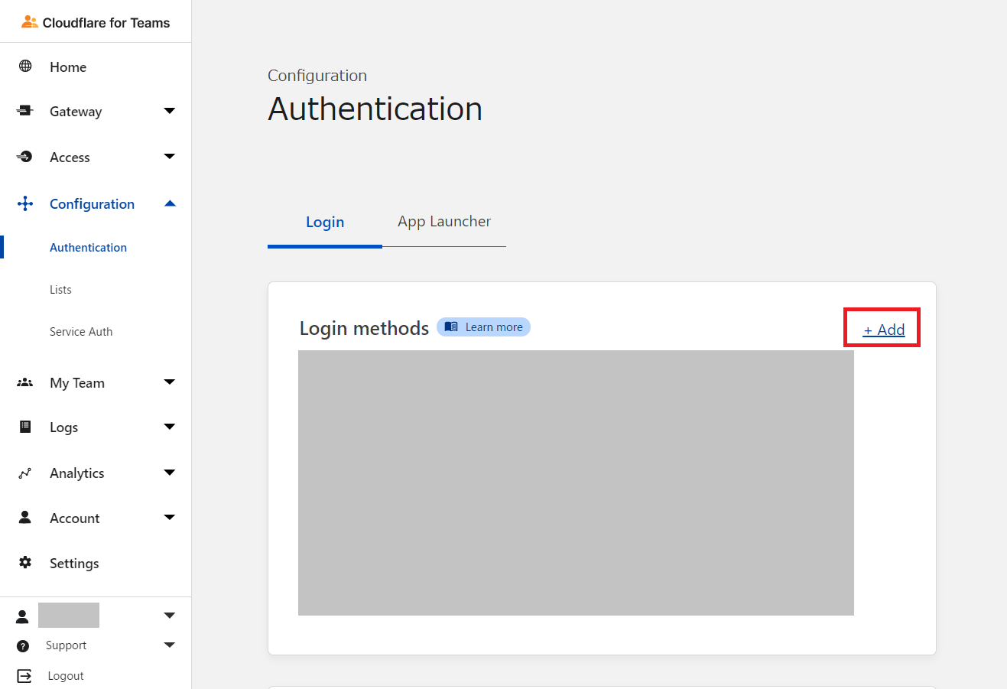The height and width of the screenshot is (689, 1007).
Task: Go to Home in the sidebar
Action: pos(68,67)
